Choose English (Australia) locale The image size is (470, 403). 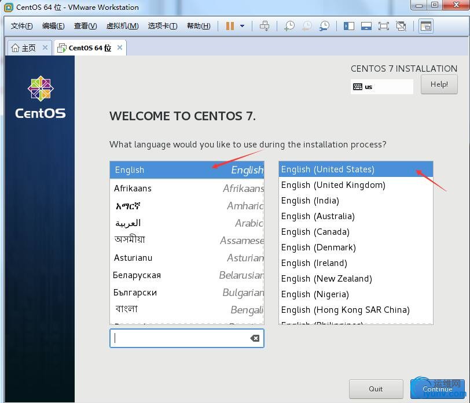click(x=356, y=216)
